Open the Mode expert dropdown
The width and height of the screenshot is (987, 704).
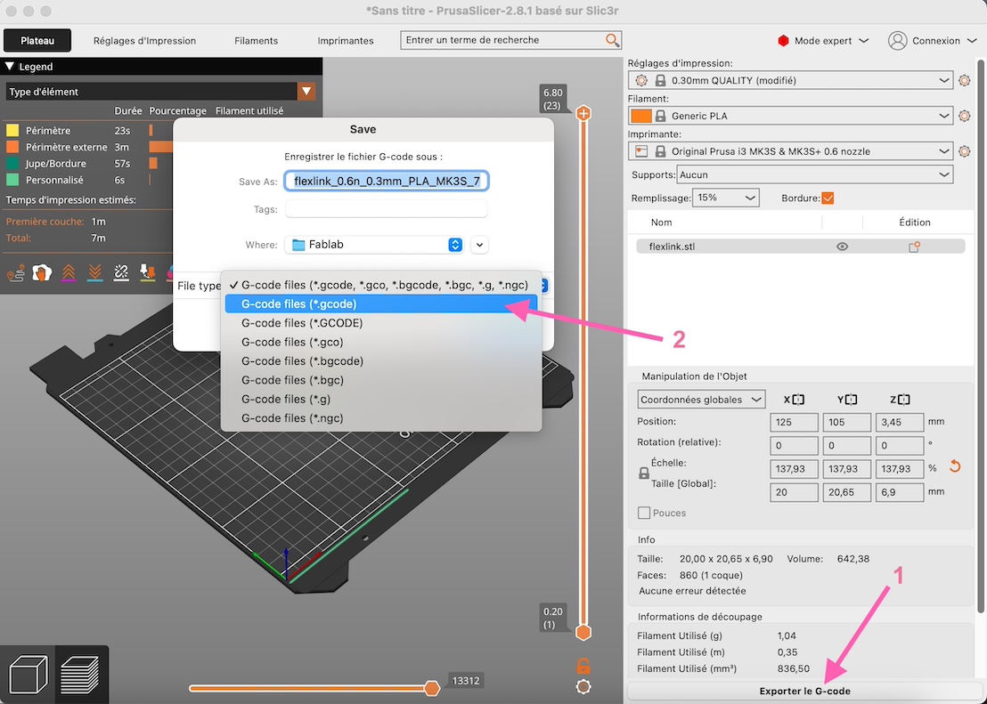(825, 40)
